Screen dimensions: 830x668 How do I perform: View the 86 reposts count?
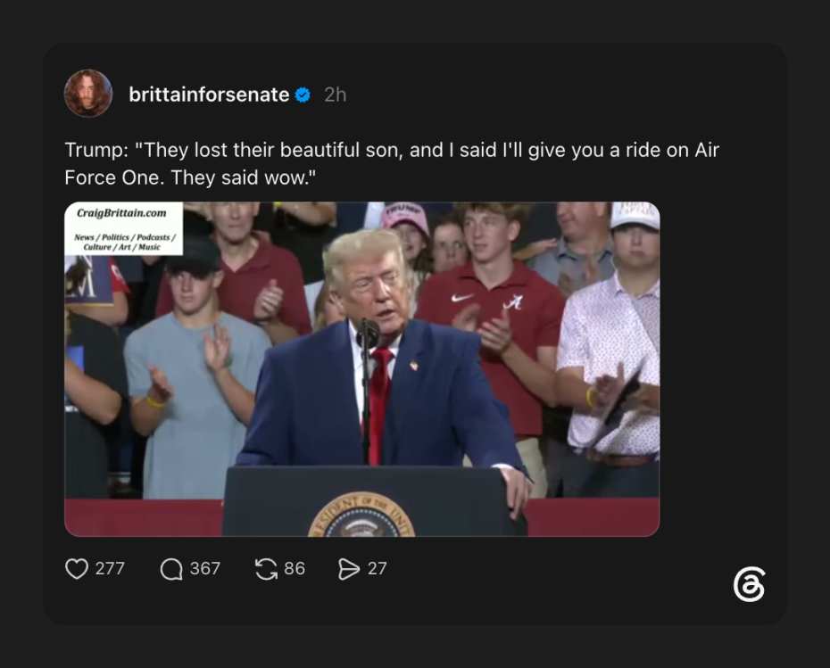[295, 569]
